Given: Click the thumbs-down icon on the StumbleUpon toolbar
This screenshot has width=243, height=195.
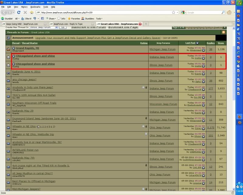Looking at the screenshot, I should coord(35,19).
